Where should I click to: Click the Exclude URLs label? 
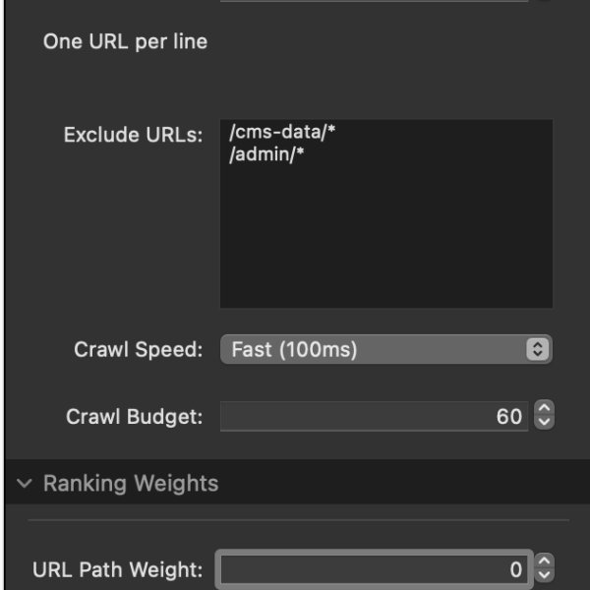tap(133, 135)
